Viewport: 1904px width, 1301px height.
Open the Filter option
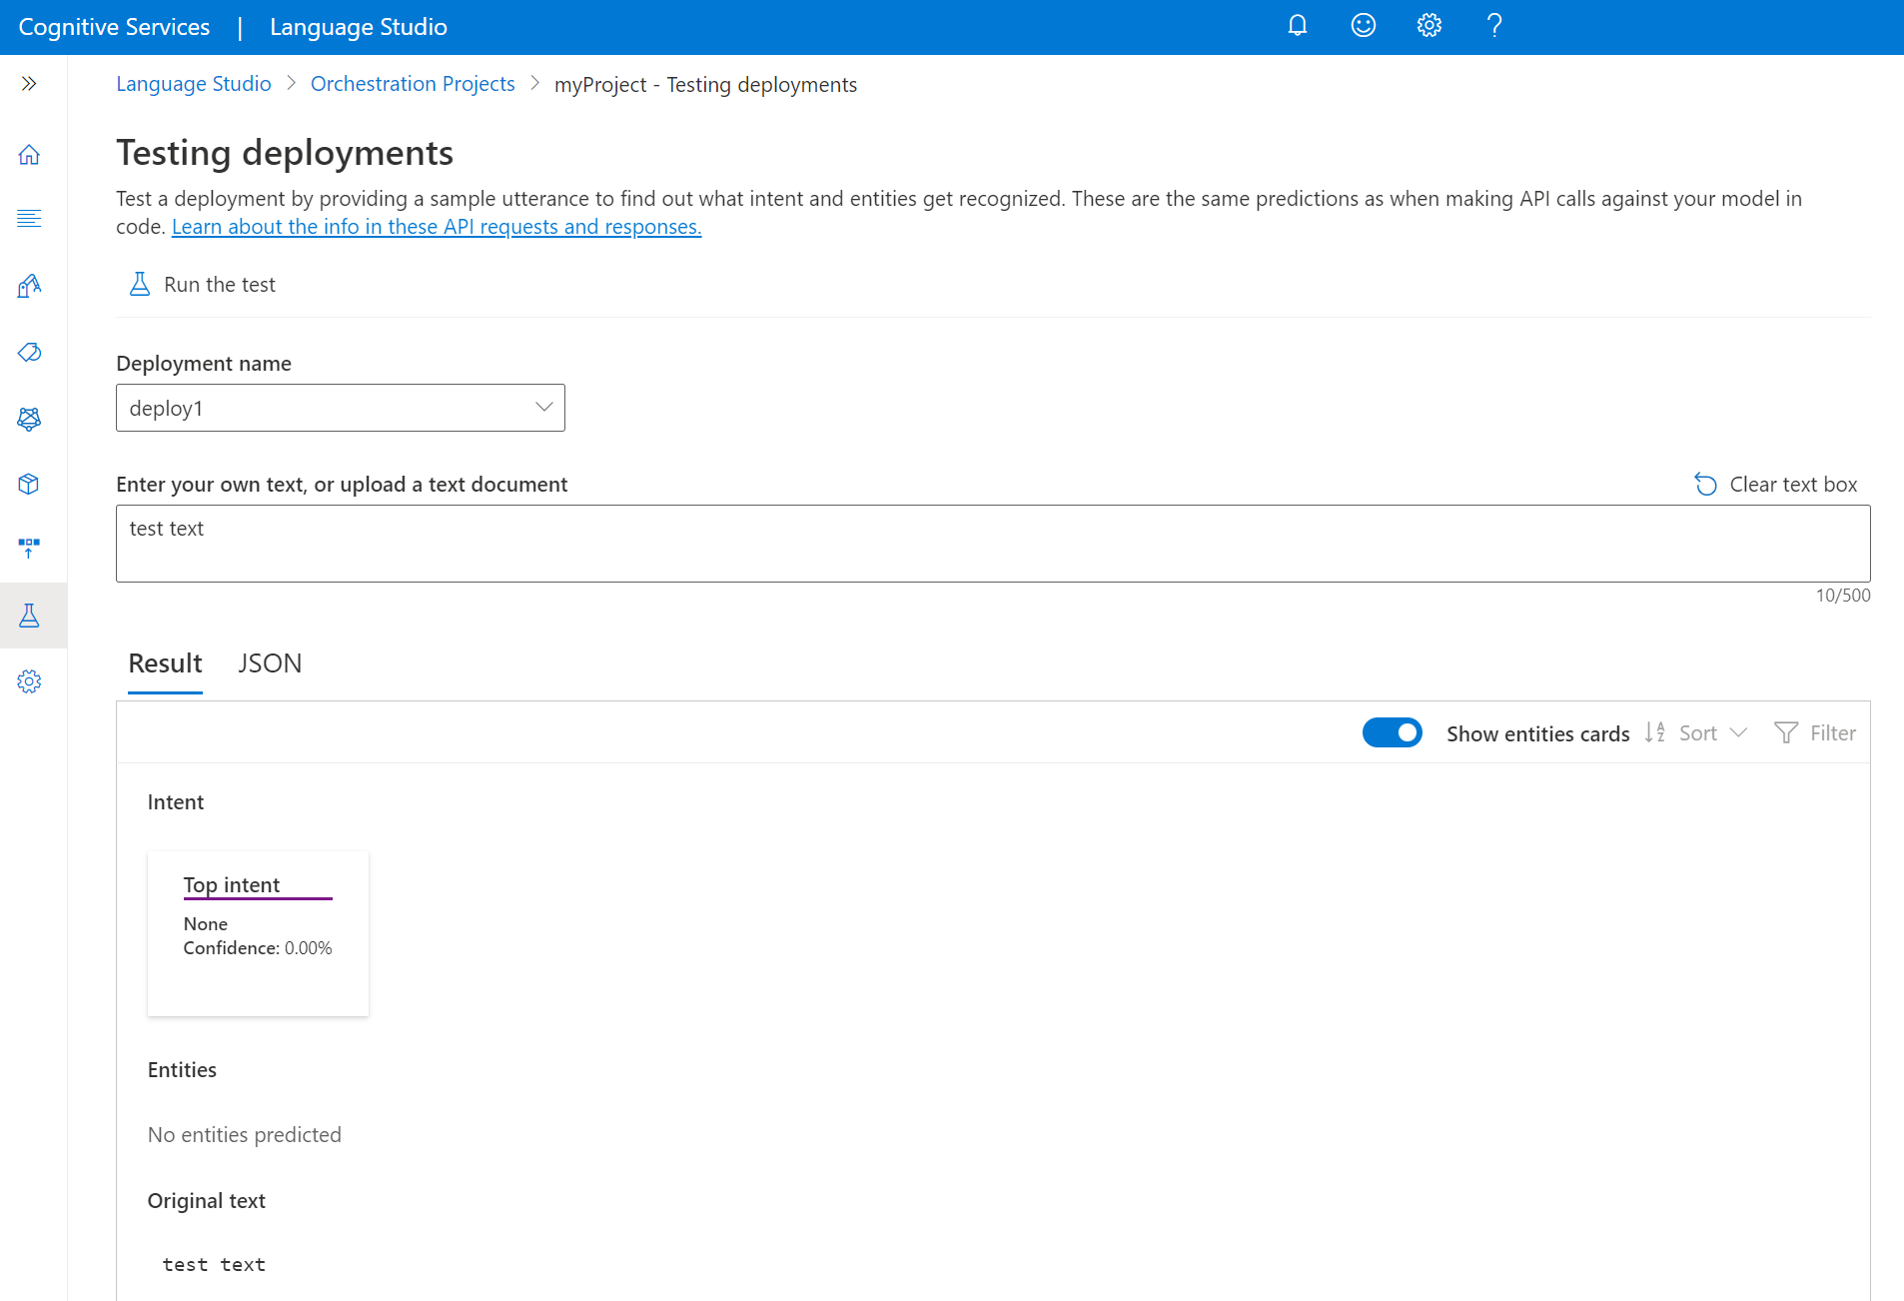coord(1815,733)
